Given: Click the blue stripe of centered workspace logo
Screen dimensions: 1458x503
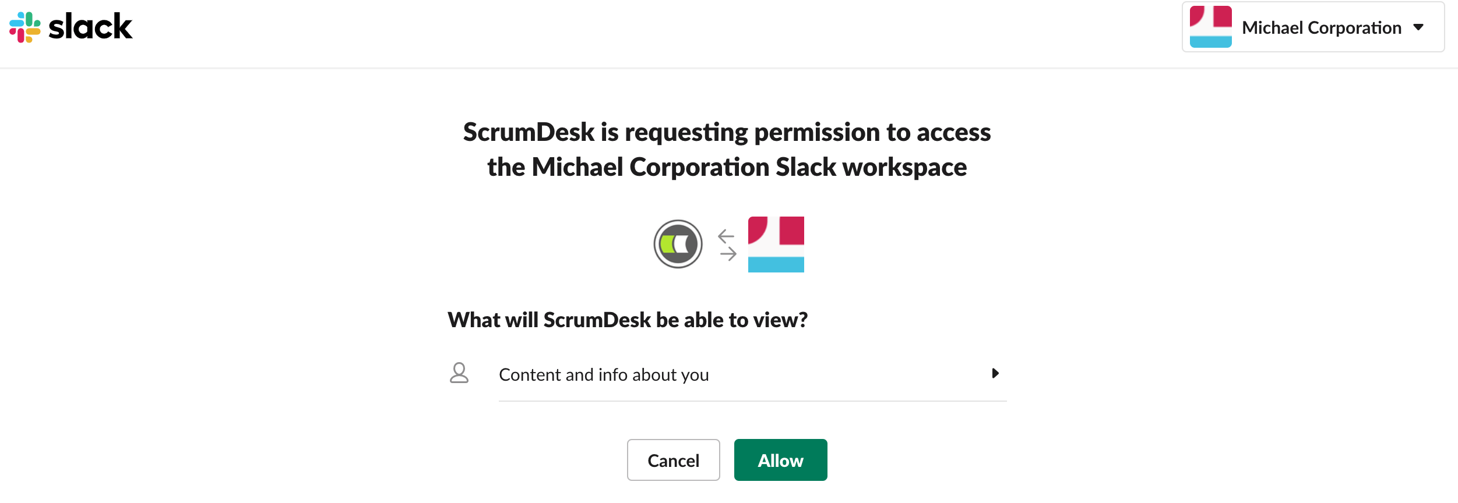Looking at the screenshot, I should tap(776, 264).
